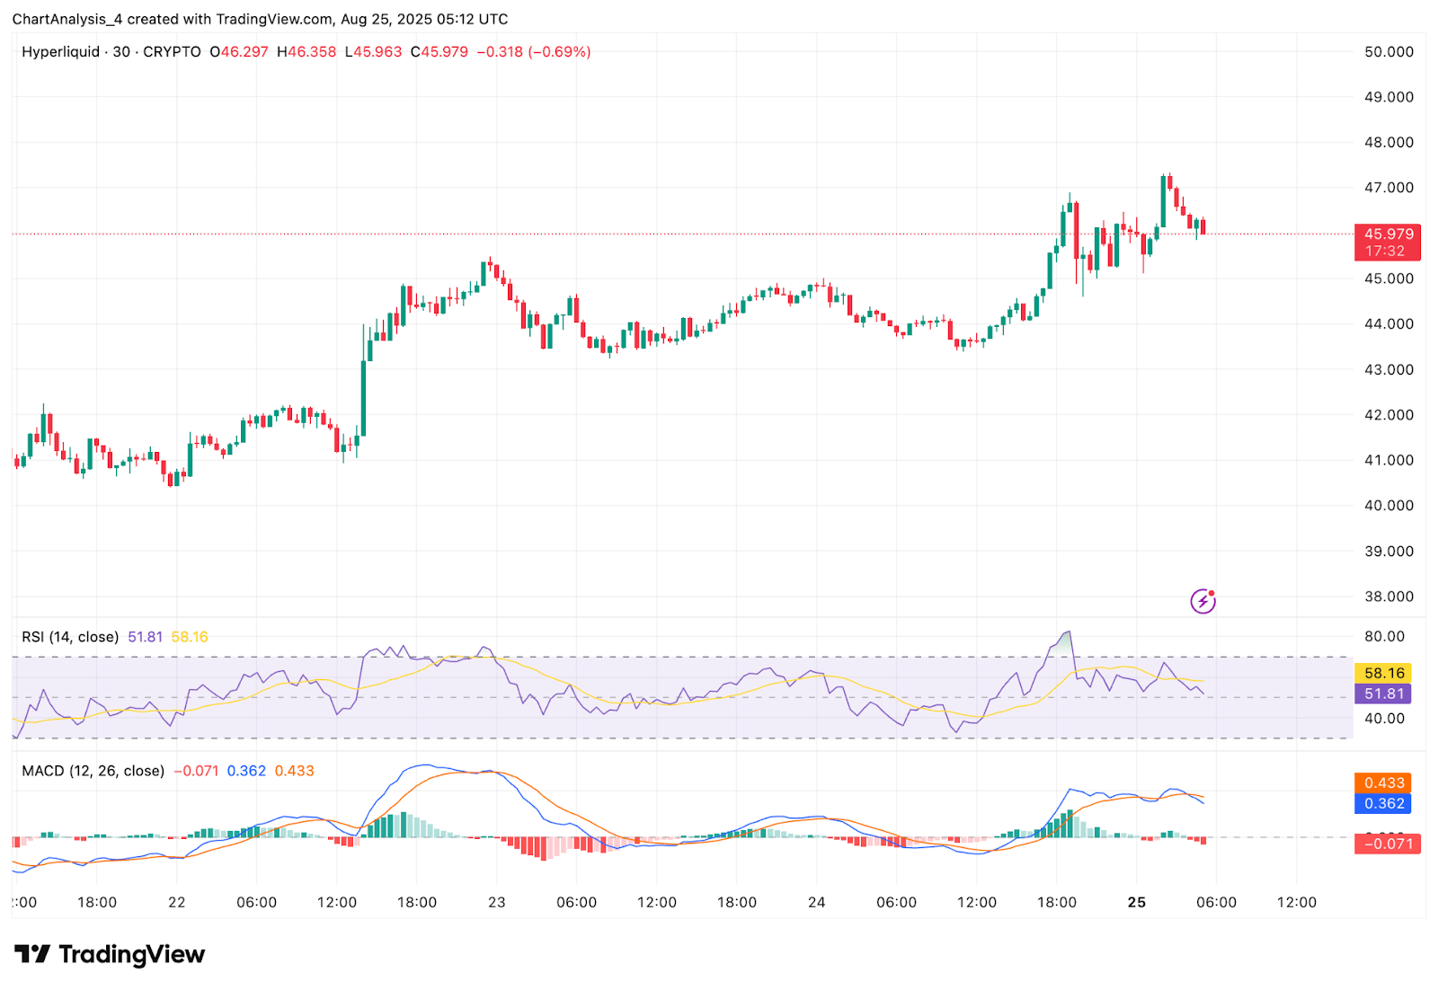The height and width of the screenshot is (990, 1438).
Task: Click the yellow RSI value tag 58.16
Action: [x=1383, y=673]
